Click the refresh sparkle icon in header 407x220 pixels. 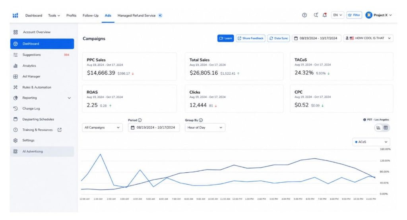coord(316,15)
